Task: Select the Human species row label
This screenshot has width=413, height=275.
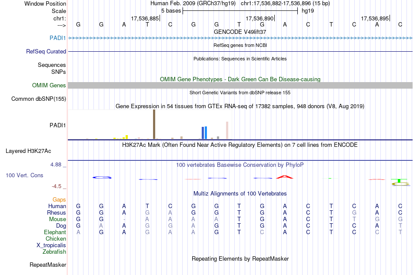Action: (57, 206)
